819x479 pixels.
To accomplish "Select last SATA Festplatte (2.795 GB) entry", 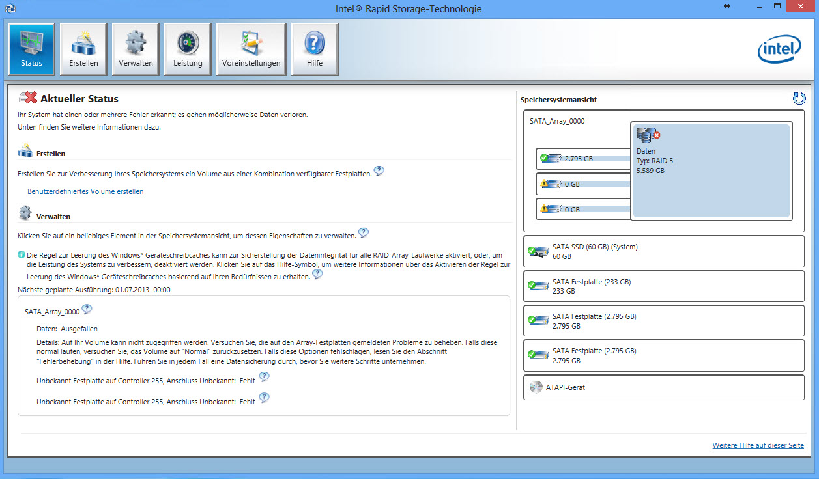I will pyautogui.click(x=664, y=355).
